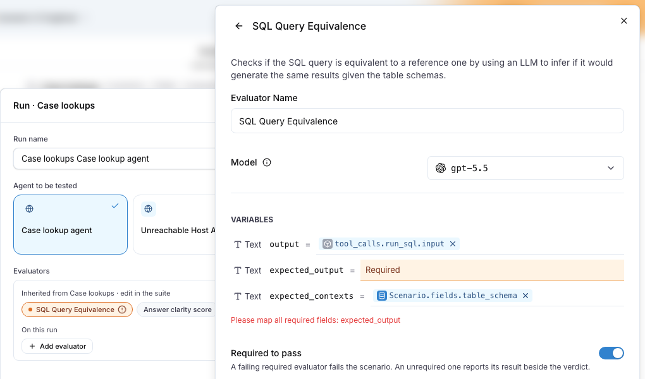Close the SQL Query Equivalence panel
This screenshot has width=645, height=379.
pyautogui.click(x=623, y=21)
